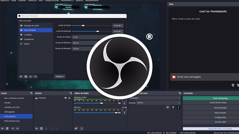This screenshot has width=239, height=134.
Task: Delete the selected scene with trash icon
Action: tap(7, 129)
